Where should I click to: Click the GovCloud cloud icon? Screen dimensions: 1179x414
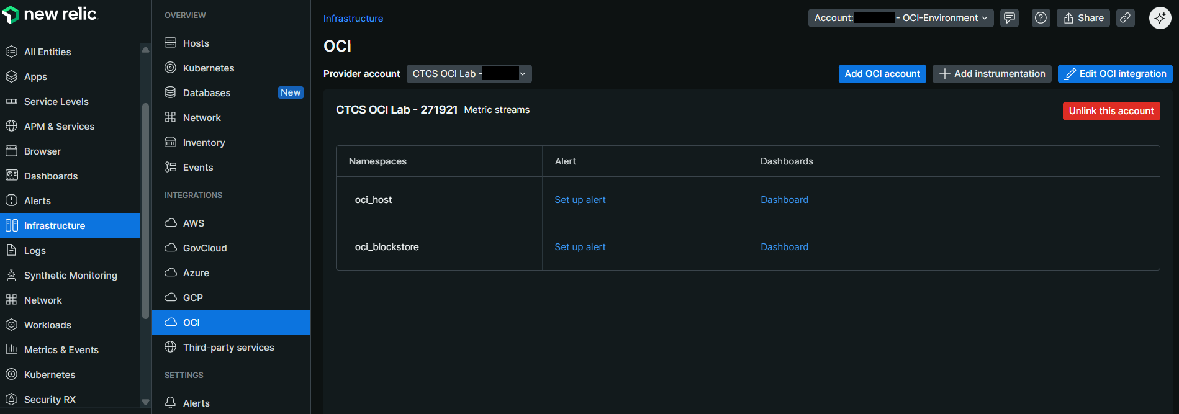[170, 248]
